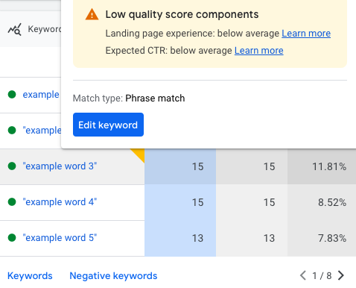Click the Edit keyword button

pos(108,125)
